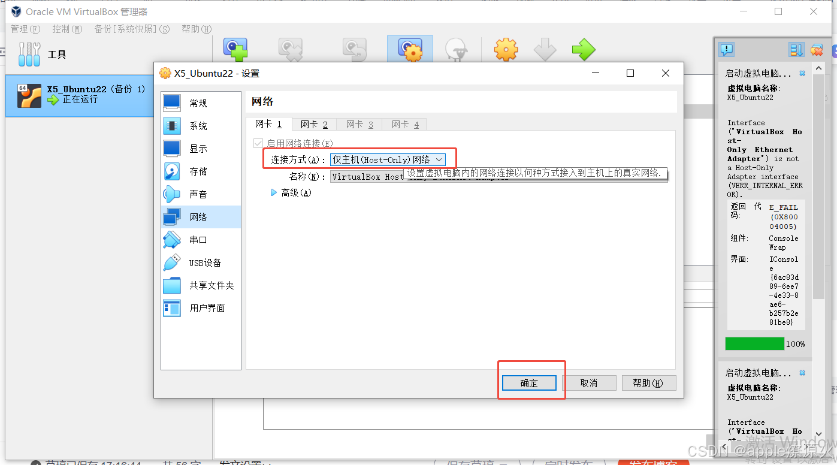Open the USB设备 settings category
This screenshot has height=465, width=837.
tap(201, 262)
